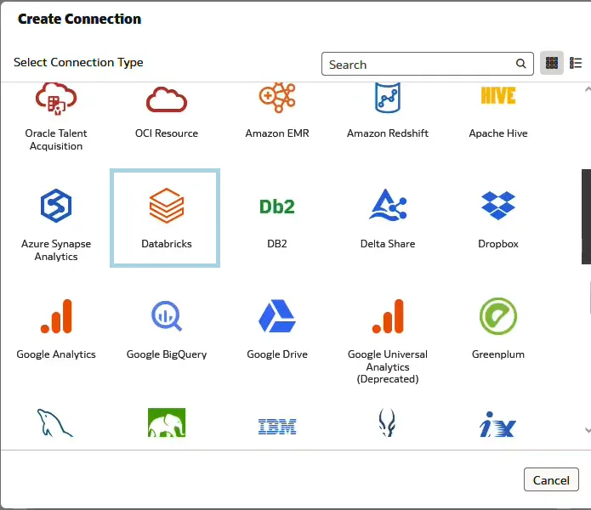Cancel the Create Connection dialog
Viewport: 591px width, 510px height.
[x=551, y=479]
